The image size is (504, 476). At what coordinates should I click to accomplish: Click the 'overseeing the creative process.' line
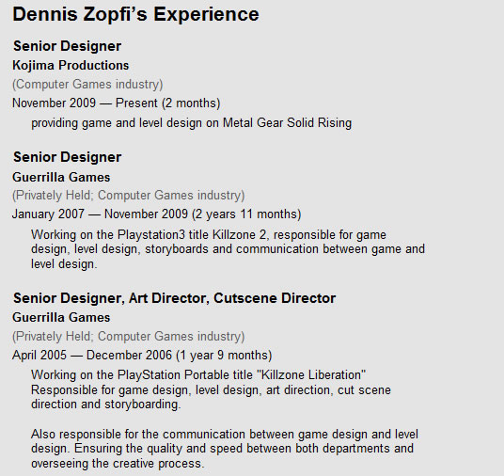click(118, 464)
